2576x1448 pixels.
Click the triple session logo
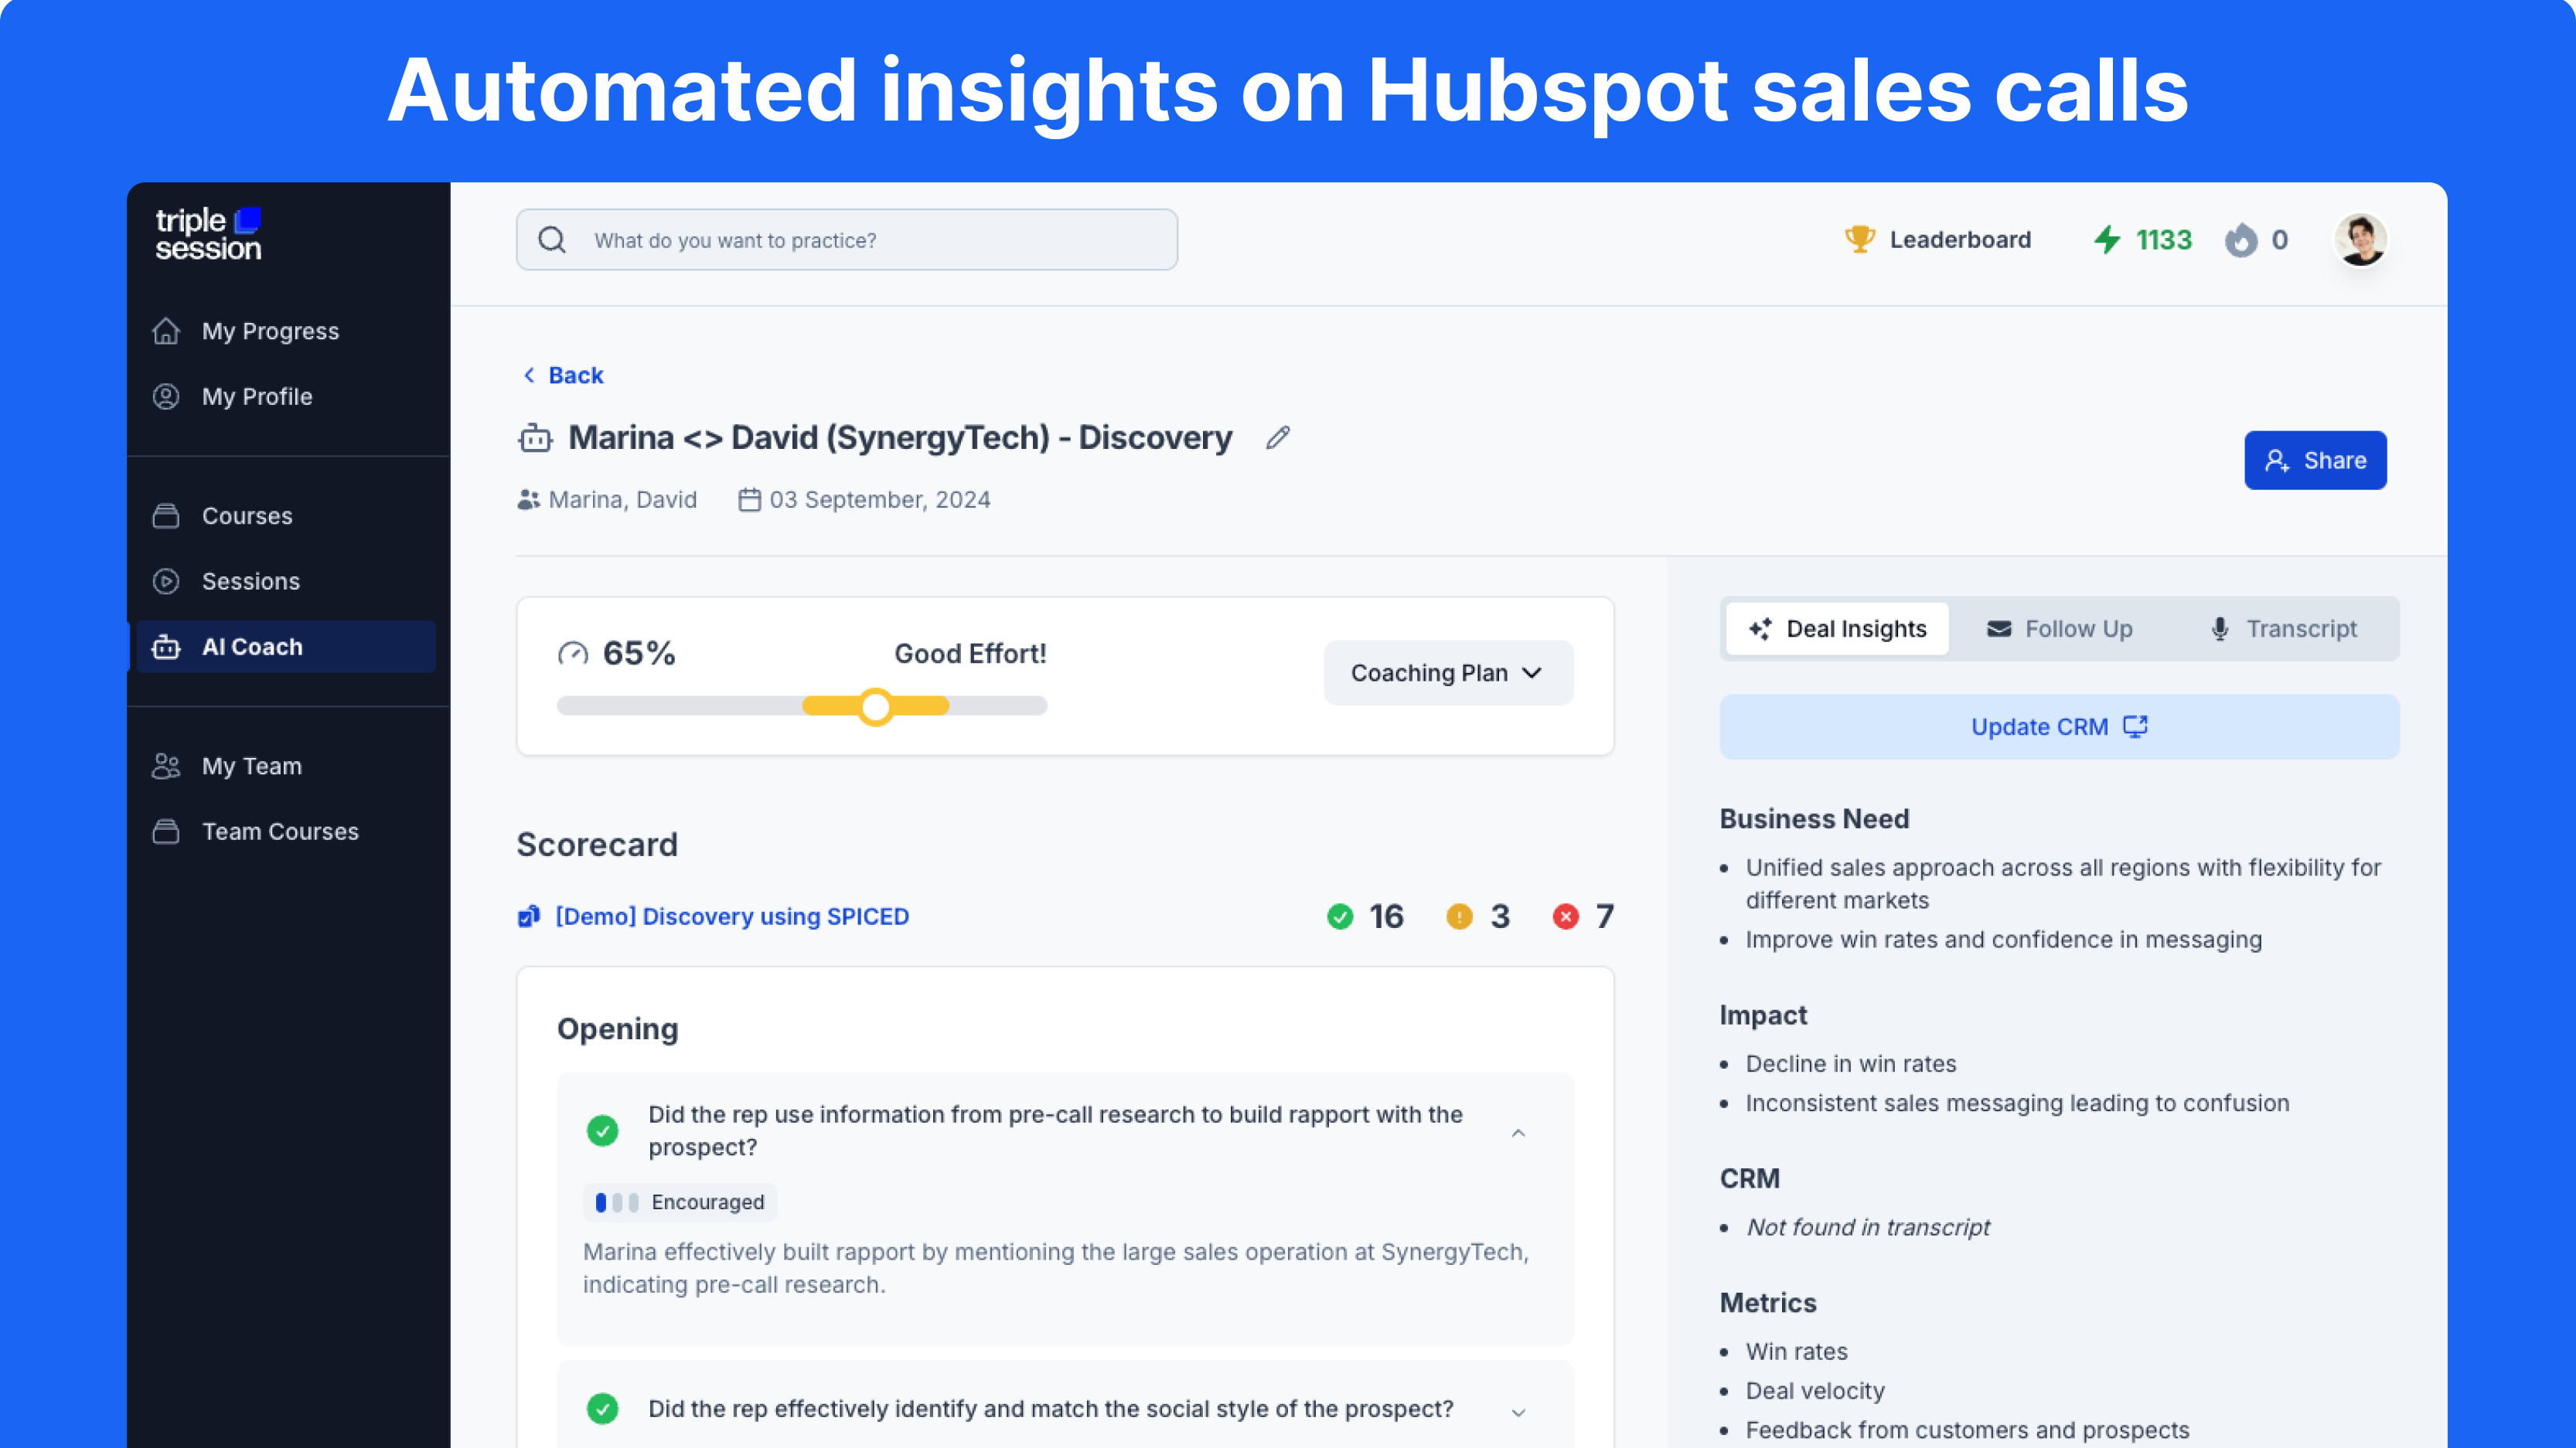(208, 233)
